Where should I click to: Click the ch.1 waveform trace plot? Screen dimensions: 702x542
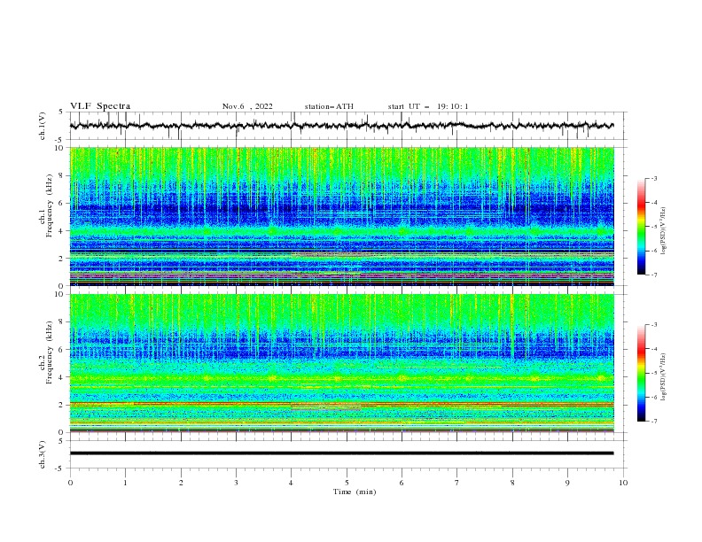[341, 126]
